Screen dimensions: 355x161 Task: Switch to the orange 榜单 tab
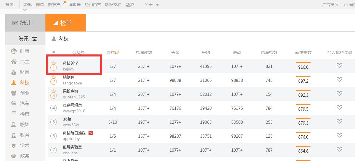(x=66, y=23)
